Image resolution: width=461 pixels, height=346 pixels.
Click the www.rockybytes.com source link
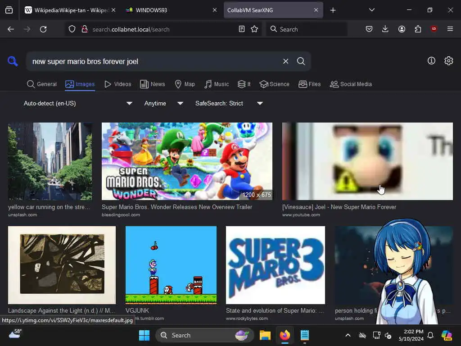247,319
